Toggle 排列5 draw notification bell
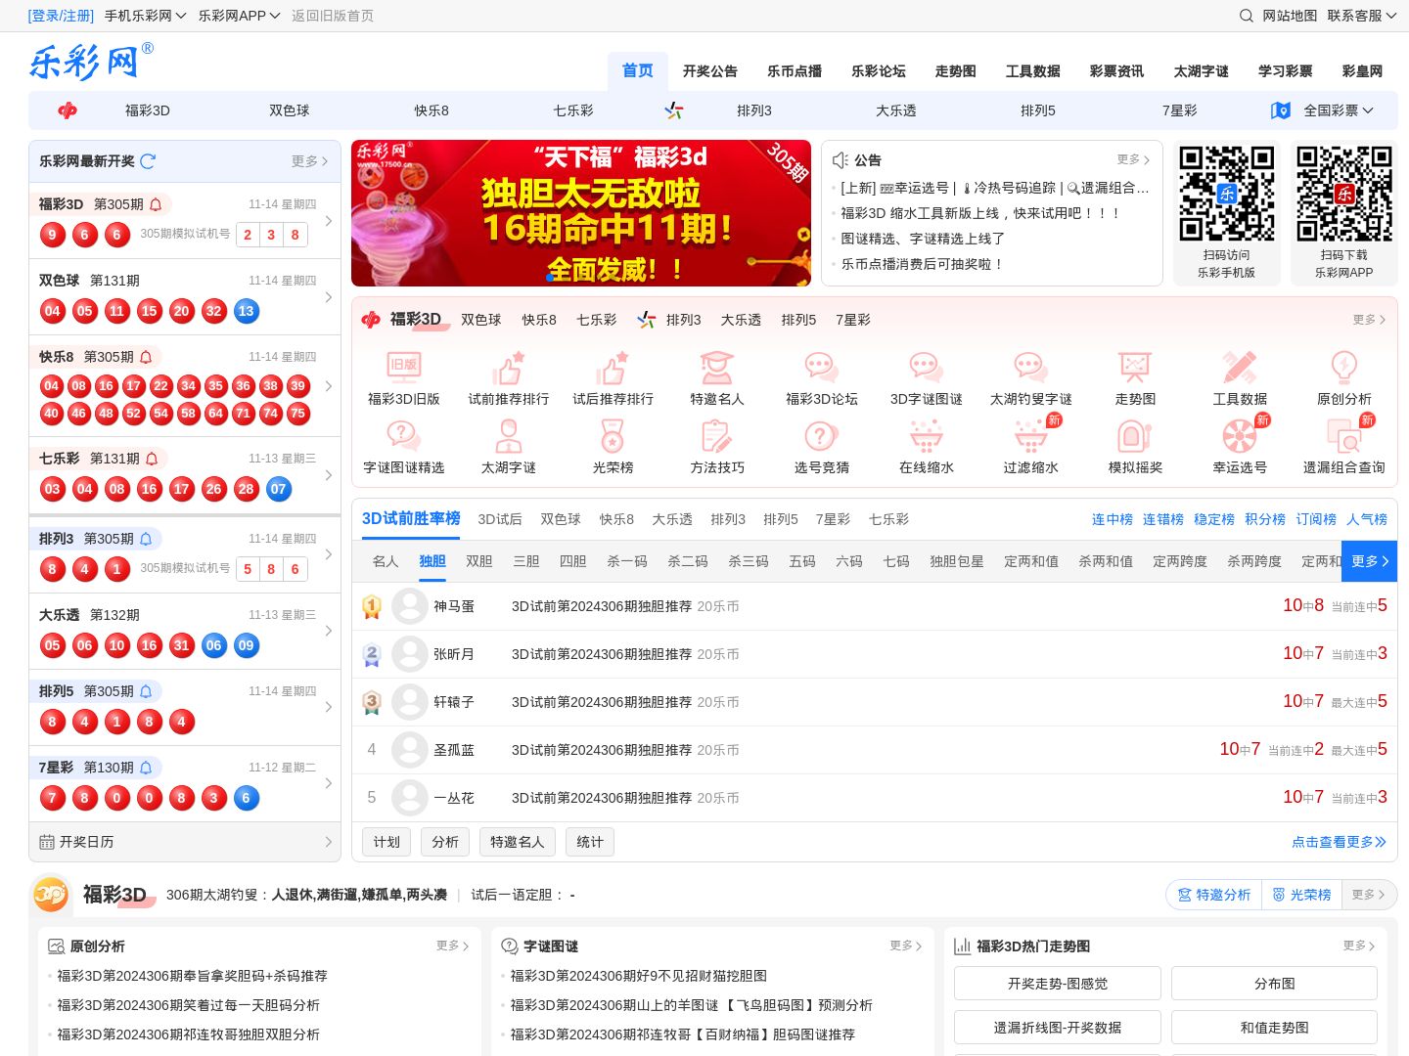Screen dimensions: 1409x1056 (x=146, y=691)
